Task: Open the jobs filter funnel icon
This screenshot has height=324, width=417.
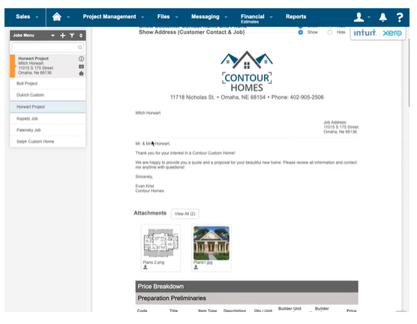Action: click(x=72, y=35)
